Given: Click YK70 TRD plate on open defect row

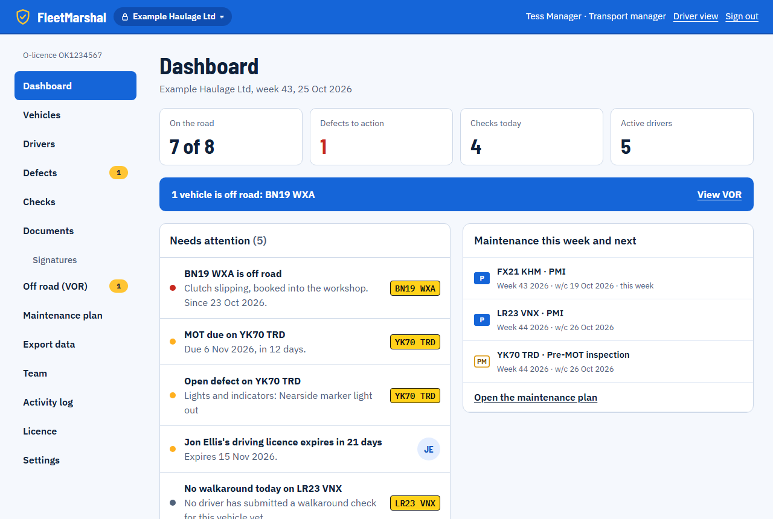Looking at the screenshot, I should (x=415, y=396).
